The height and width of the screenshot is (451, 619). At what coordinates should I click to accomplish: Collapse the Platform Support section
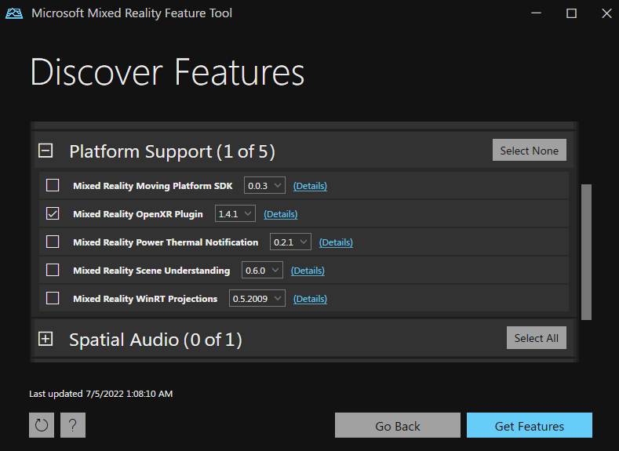tap(46, 151)
